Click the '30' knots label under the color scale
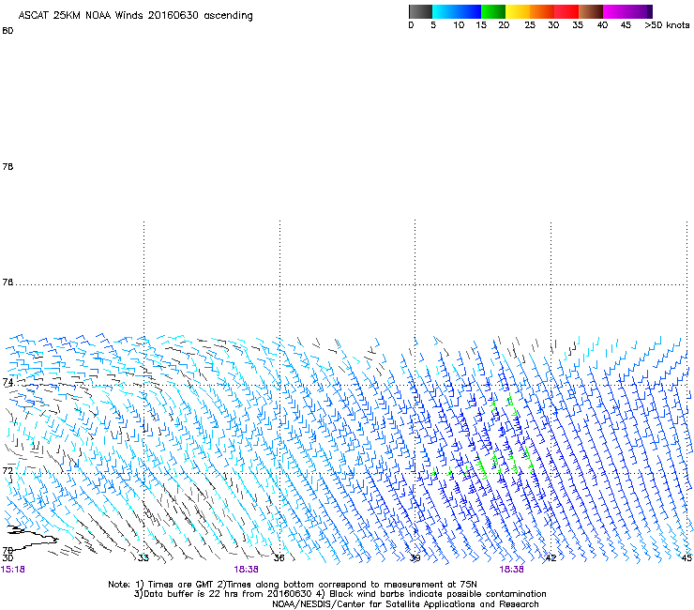This screenshot has height=610, width=694. coord(553,25)
